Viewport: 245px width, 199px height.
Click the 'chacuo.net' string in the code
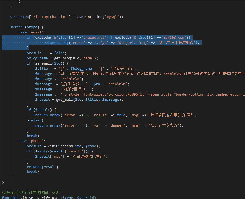coord(95,37)
